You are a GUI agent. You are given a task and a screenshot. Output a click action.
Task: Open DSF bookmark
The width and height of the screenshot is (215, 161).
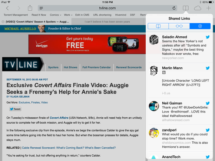(132, 15)
